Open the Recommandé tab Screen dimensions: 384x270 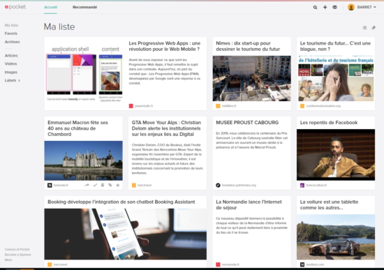click(x=84, y=7)
